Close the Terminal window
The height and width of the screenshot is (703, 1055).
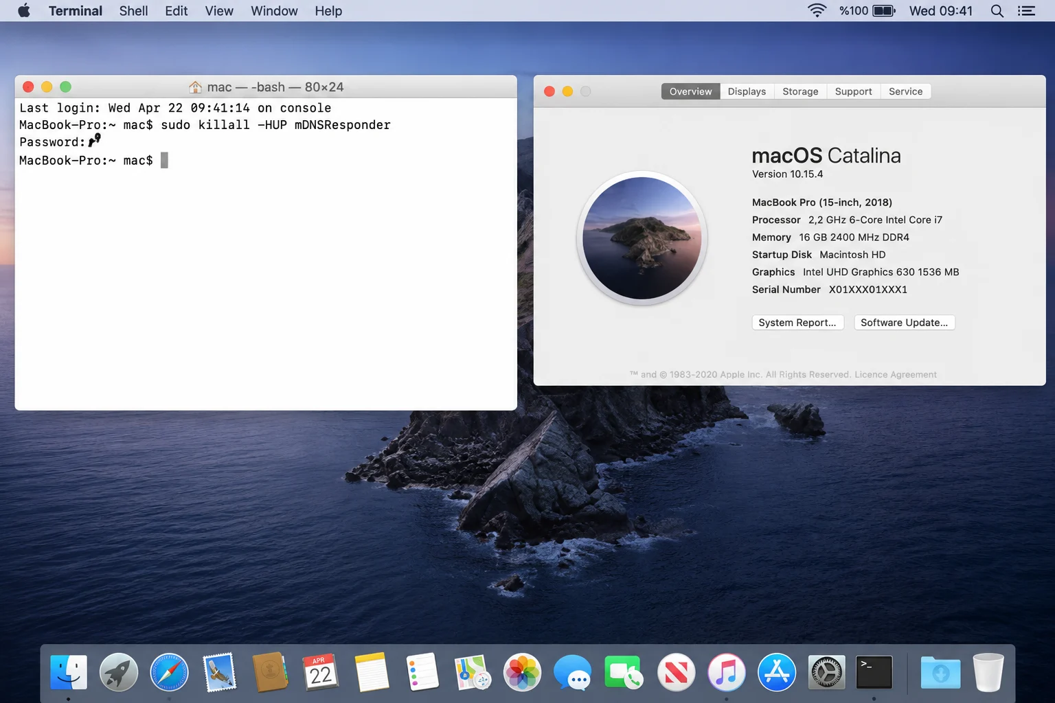pos(28,87)
